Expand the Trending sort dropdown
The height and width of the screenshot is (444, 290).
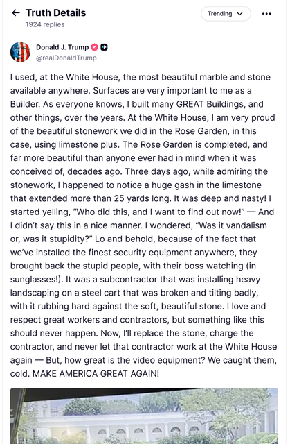pyautogui.click(x=226, y=14)
